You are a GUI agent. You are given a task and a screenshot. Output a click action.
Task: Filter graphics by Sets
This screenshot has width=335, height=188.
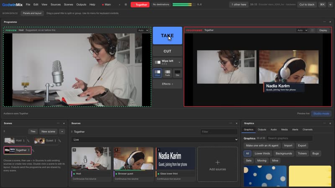249,161
